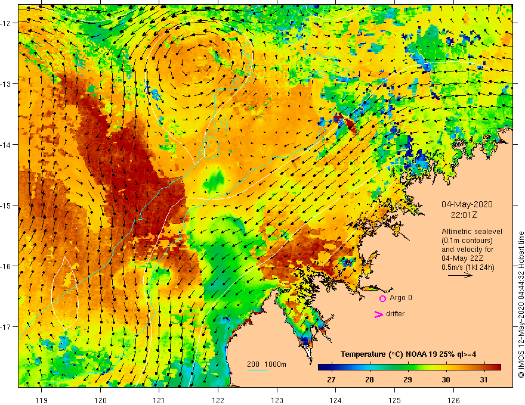Click the 'drifter' legend label
525x405 pixels.
[x=395, y=314]
